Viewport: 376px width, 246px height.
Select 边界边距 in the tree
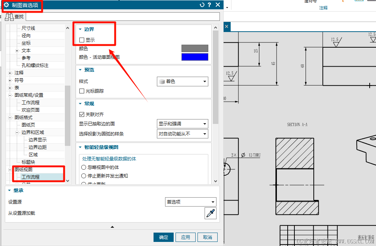click(37, 147)
